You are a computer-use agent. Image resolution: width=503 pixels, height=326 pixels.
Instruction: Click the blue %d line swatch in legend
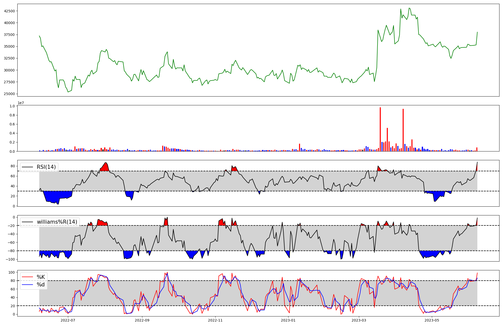tap(27, 285)
